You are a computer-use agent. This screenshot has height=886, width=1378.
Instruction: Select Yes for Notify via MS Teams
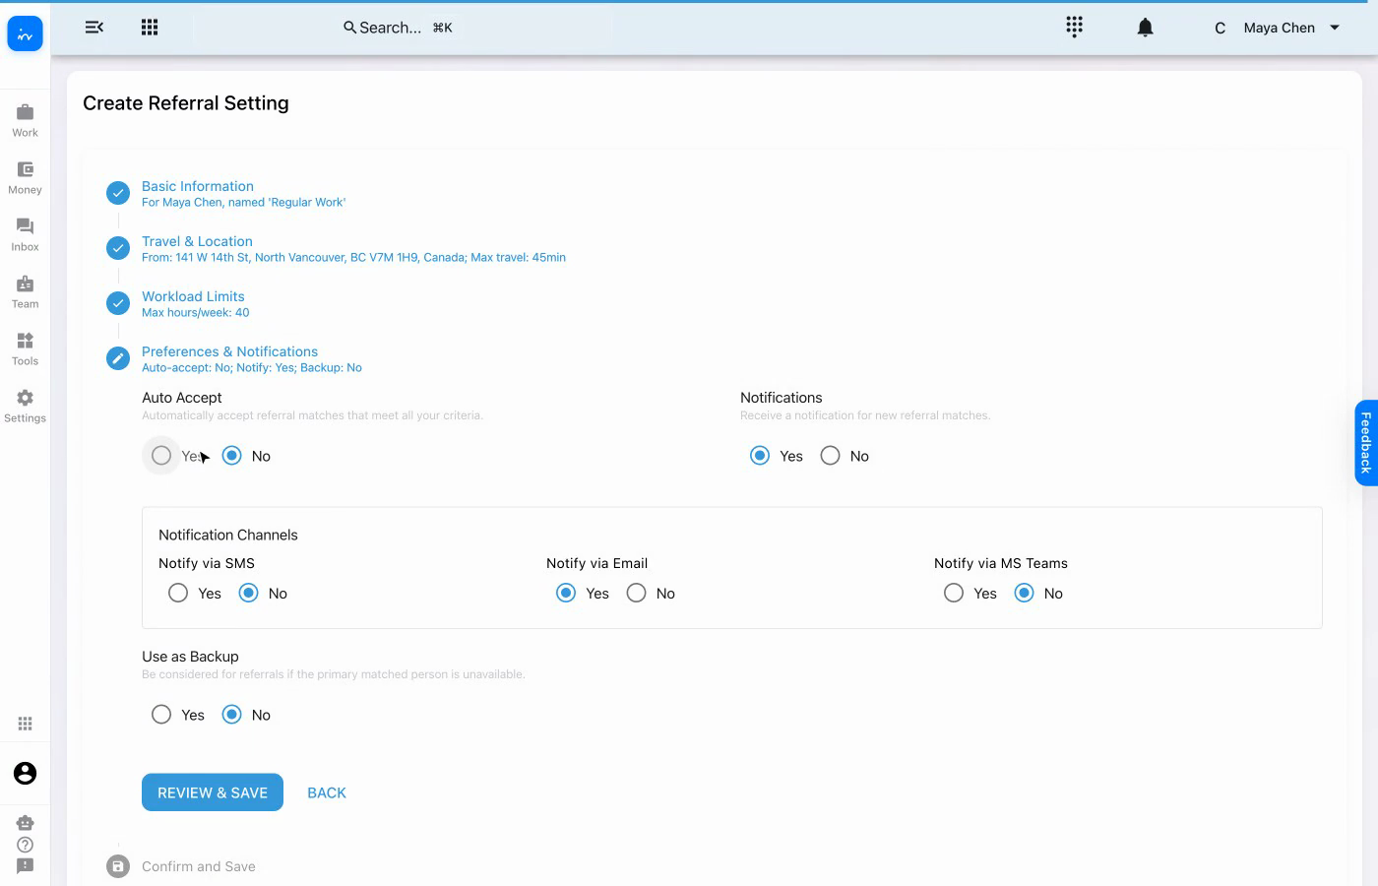pyautogui.click(x=954, y=594)
